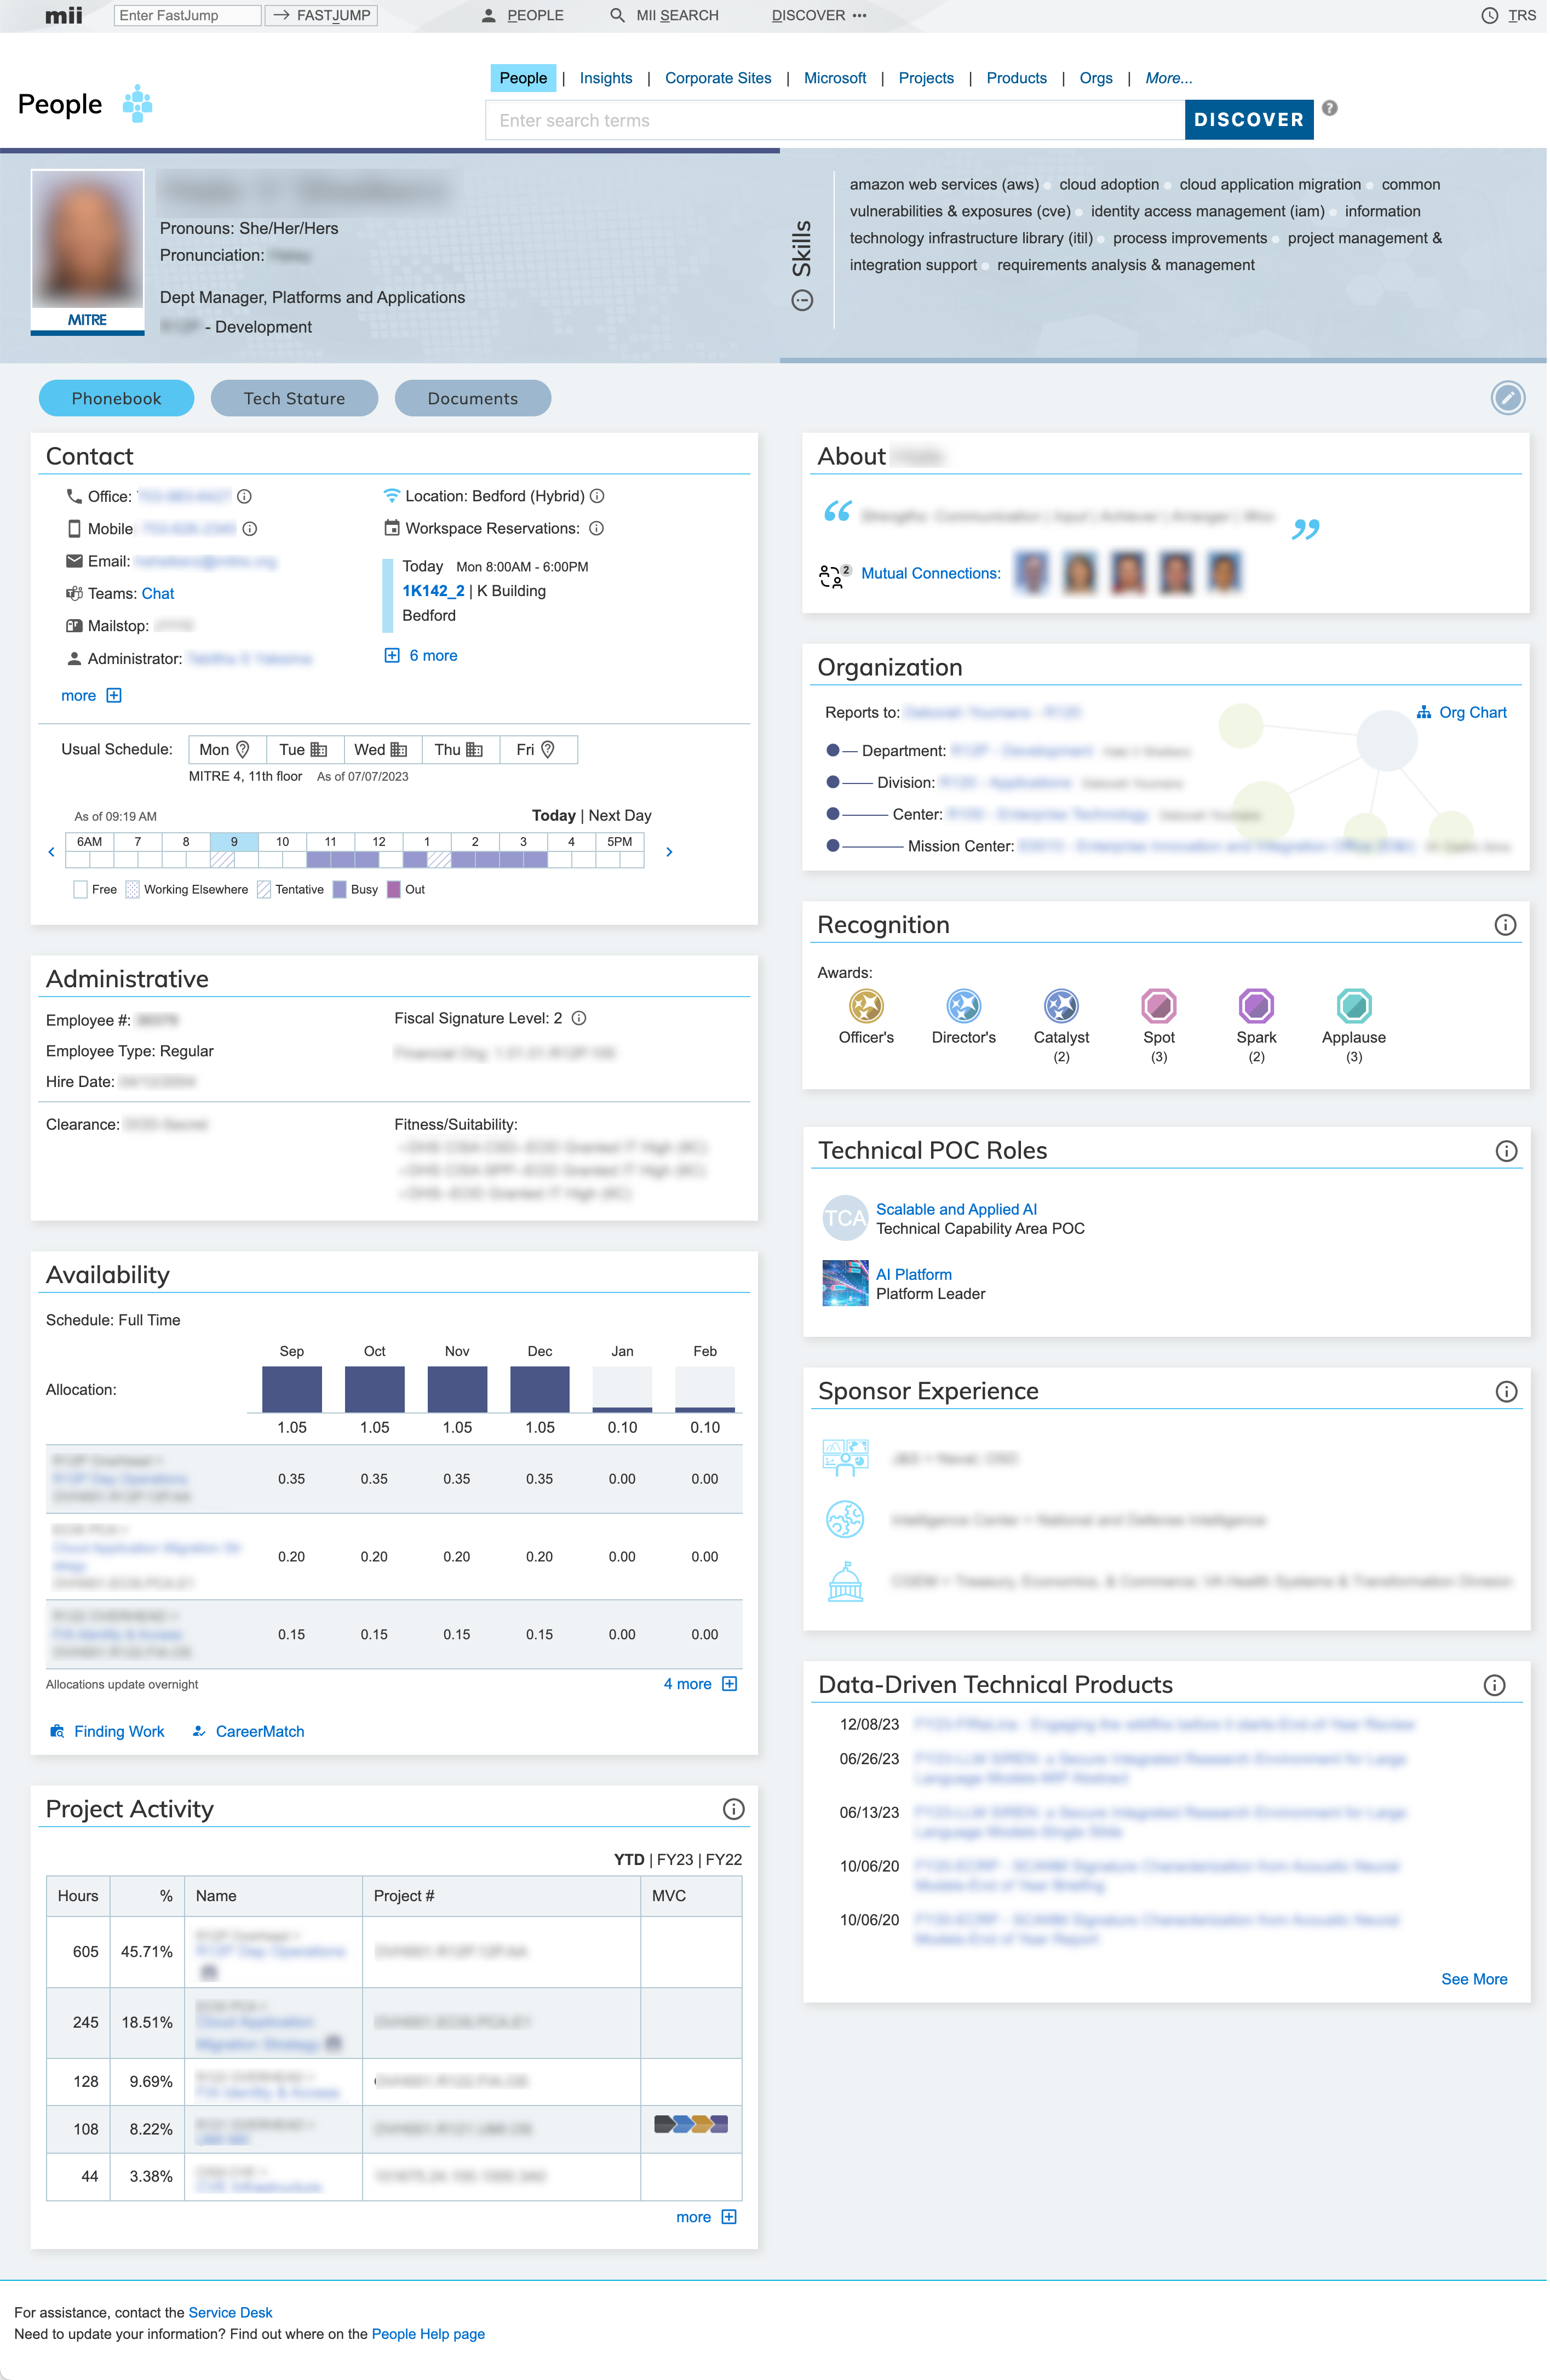
Task: Switch Project Activity to FY23
Action: [x=675, y=1860]
